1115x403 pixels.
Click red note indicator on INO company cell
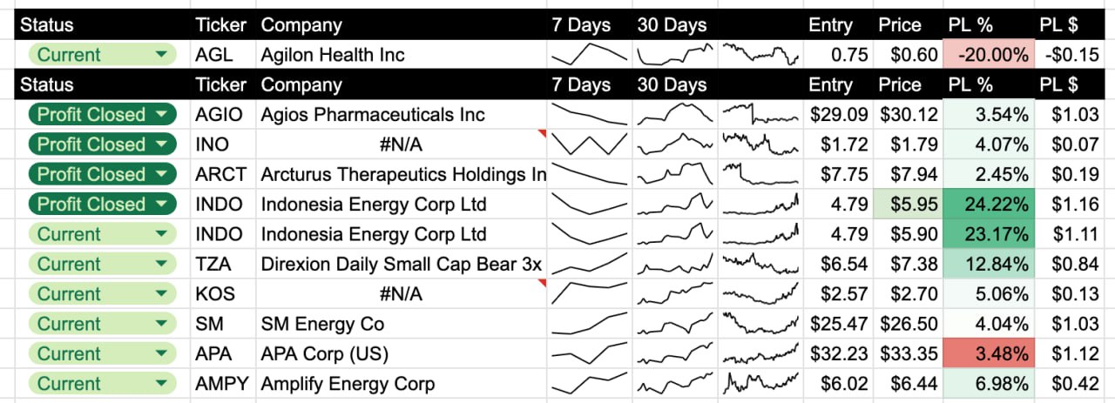click(x=543, y=133)
